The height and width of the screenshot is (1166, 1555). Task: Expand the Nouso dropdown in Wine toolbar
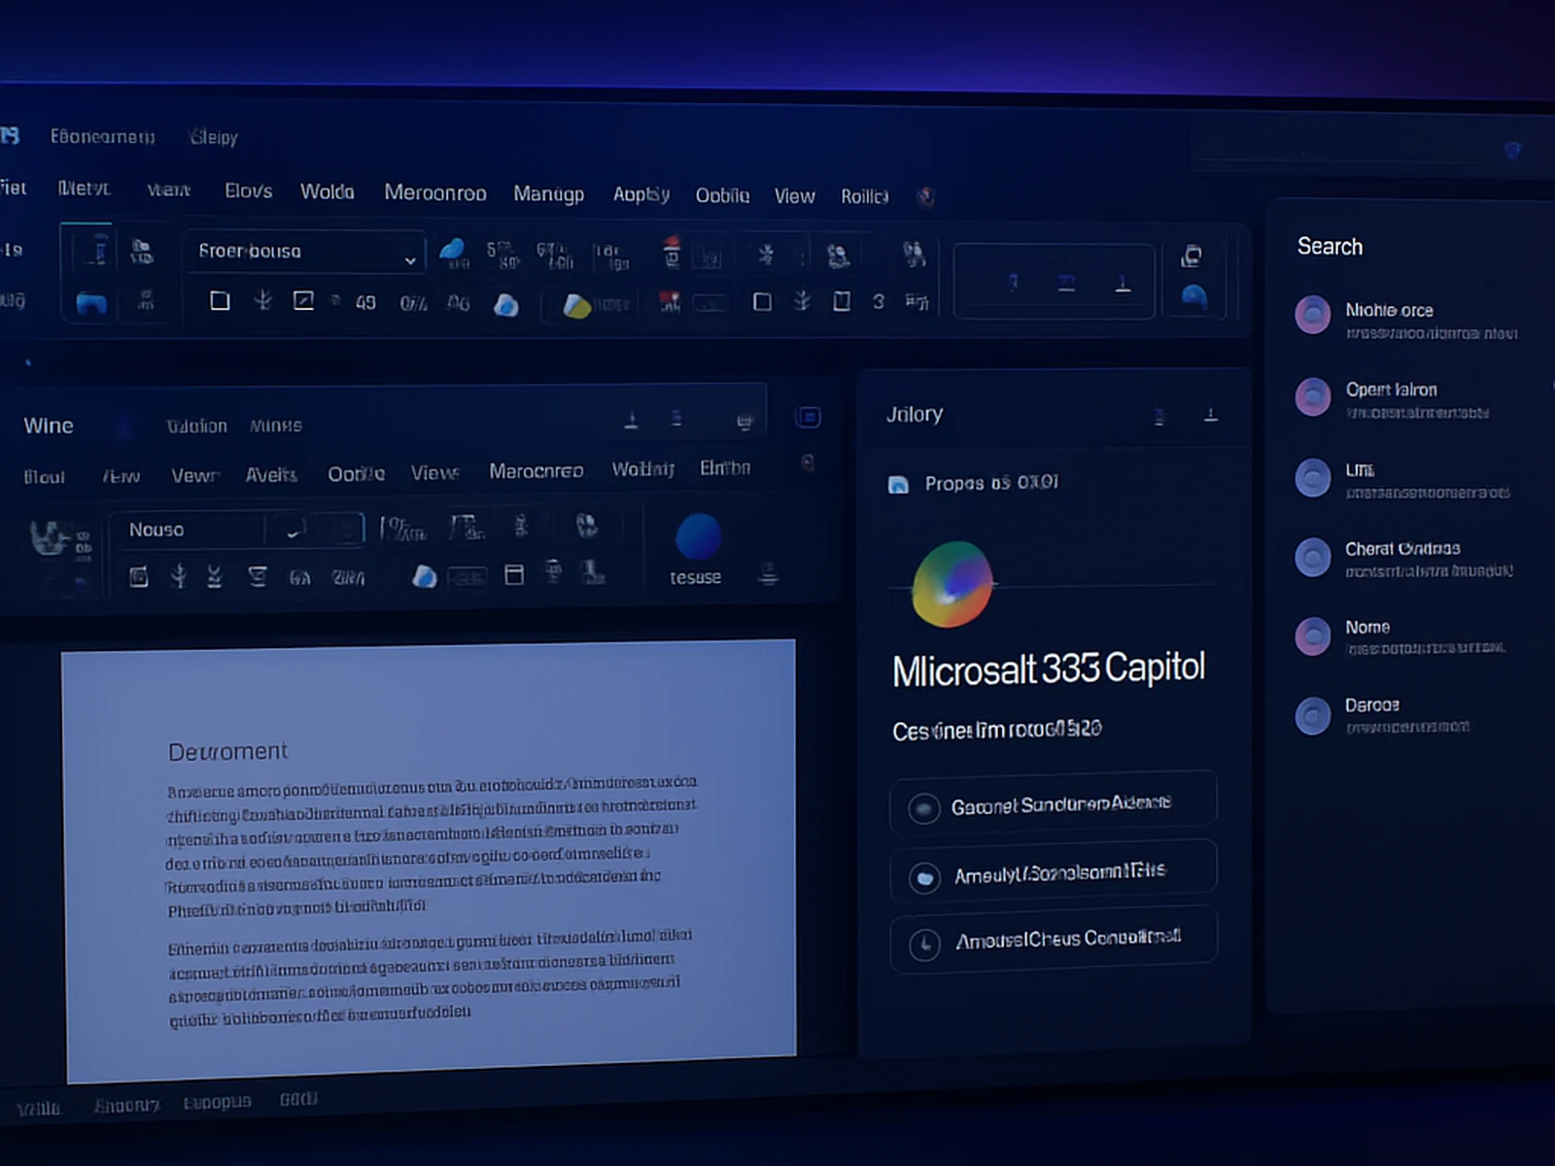tap(293, 531)
